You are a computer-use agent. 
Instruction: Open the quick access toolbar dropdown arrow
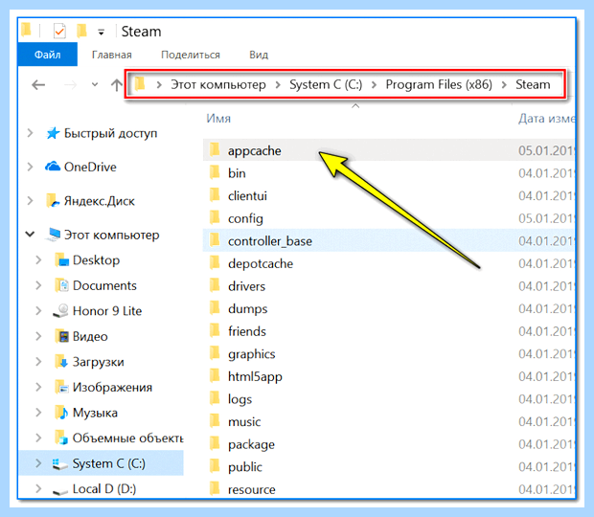pos(102,33)
